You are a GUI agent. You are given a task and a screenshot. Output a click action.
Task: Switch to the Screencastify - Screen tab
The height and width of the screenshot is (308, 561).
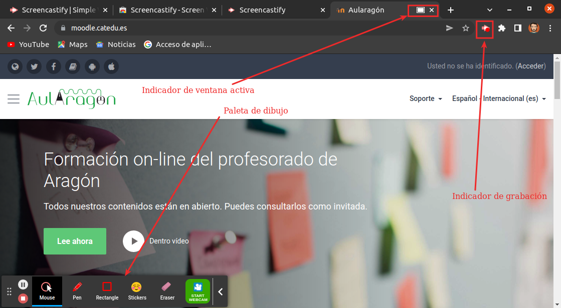(x=167, y=10)
